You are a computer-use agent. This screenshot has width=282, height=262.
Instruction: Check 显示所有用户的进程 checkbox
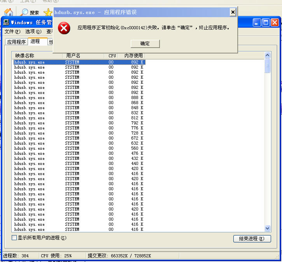point(14,237)
